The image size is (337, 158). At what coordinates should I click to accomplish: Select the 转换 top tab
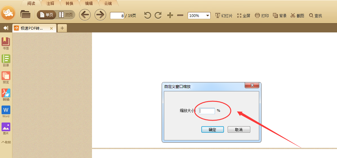click(70, 3)
